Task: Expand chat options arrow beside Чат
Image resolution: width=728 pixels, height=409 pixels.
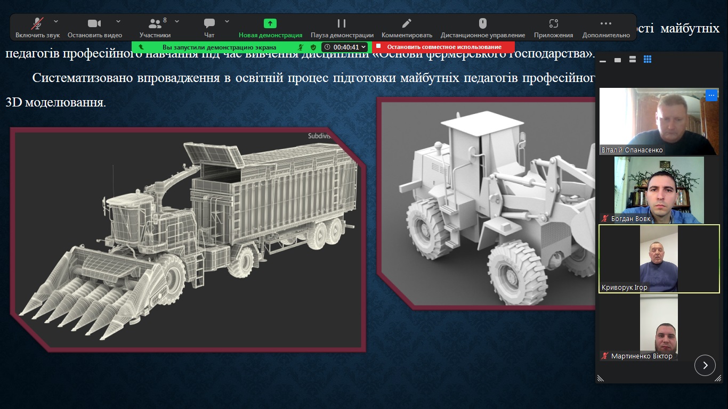Action: (x=227, y=21)
